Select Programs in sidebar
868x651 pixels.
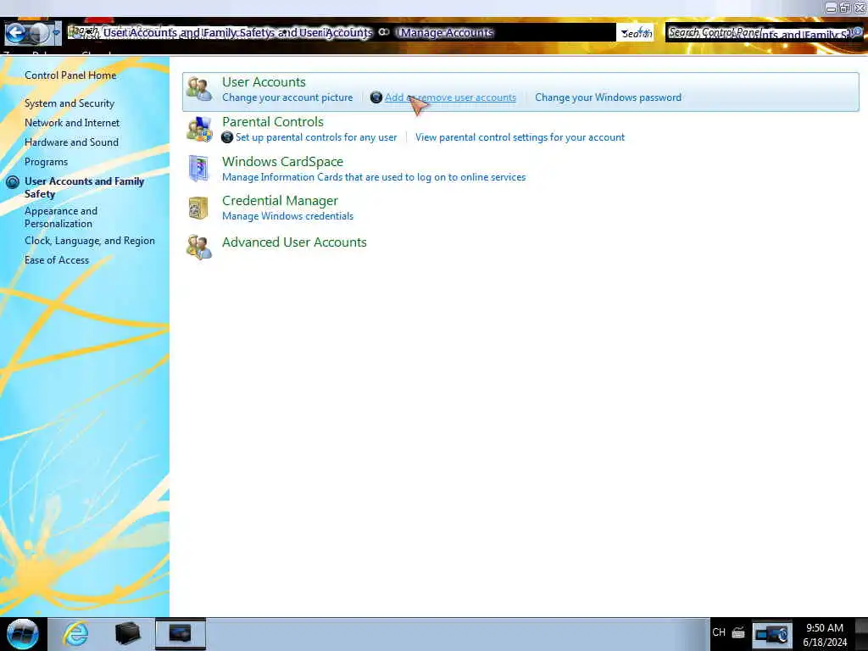tap(46, 162)
